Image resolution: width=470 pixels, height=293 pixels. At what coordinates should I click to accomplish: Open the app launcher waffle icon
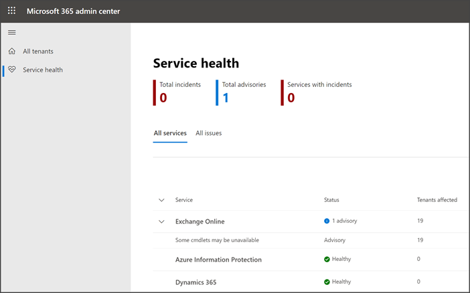tap(11, 11)
